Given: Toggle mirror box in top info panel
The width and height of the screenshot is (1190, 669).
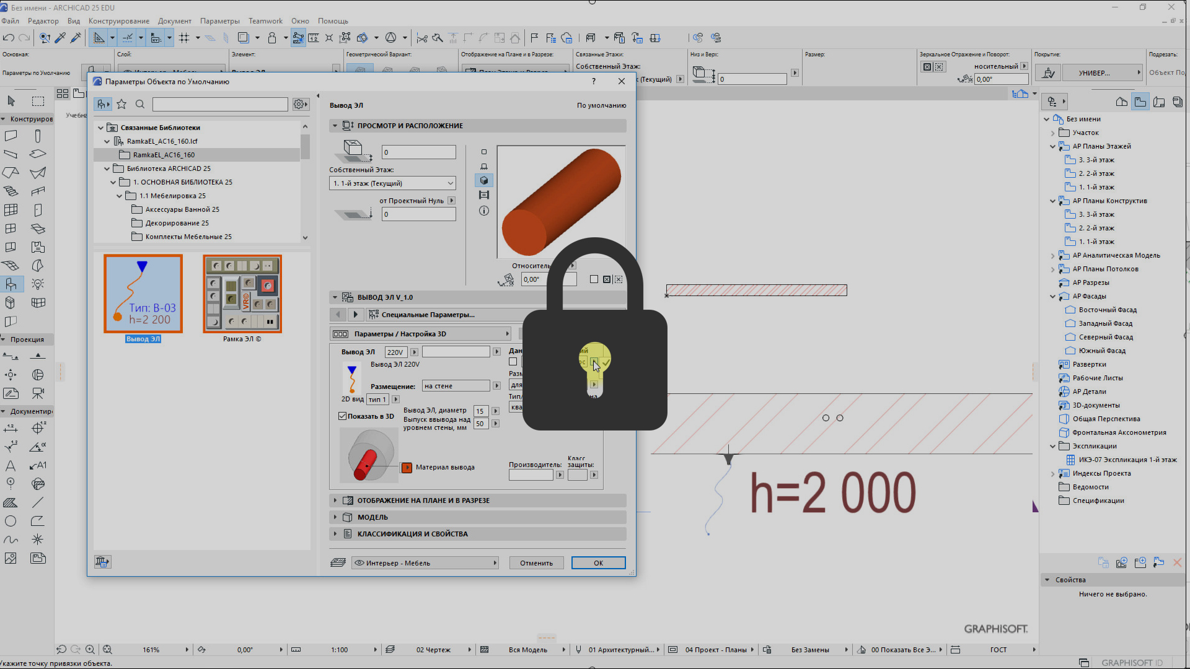Looking at the screenshot, I should (927, 67).
